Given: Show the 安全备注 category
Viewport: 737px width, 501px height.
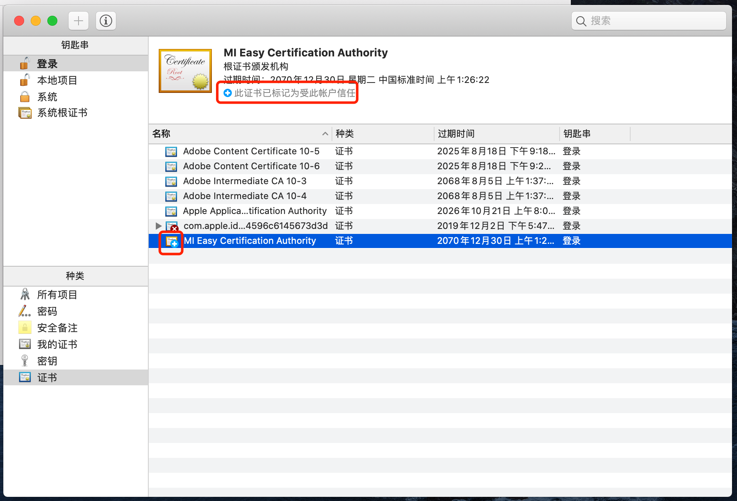Looking at the screenshot, I should click(76, 328).
